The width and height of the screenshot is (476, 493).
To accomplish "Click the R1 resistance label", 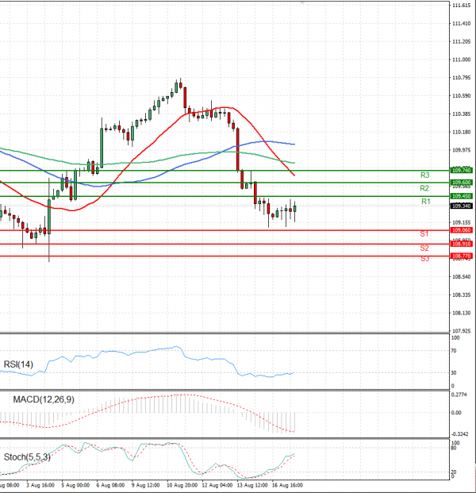I will point(426,202).
